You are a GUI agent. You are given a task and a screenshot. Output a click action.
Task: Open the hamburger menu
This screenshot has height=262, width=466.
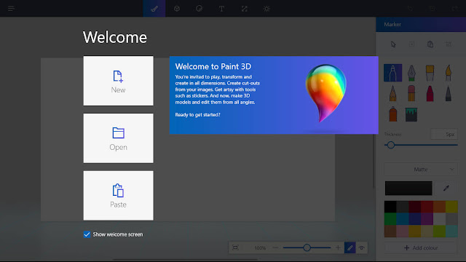tap(12, 8)
